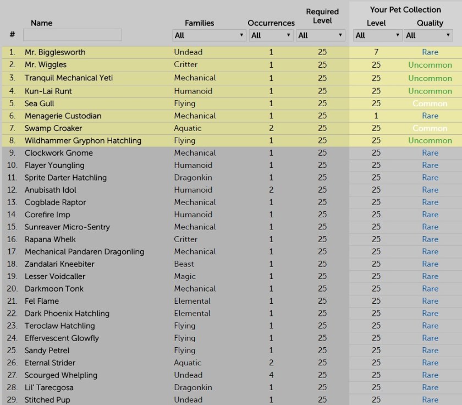Open Sprite Darter Hatchling entry

65,178
